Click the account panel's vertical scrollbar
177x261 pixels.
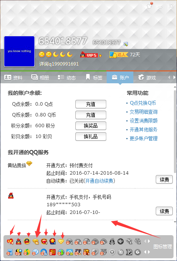coord(175,131)
